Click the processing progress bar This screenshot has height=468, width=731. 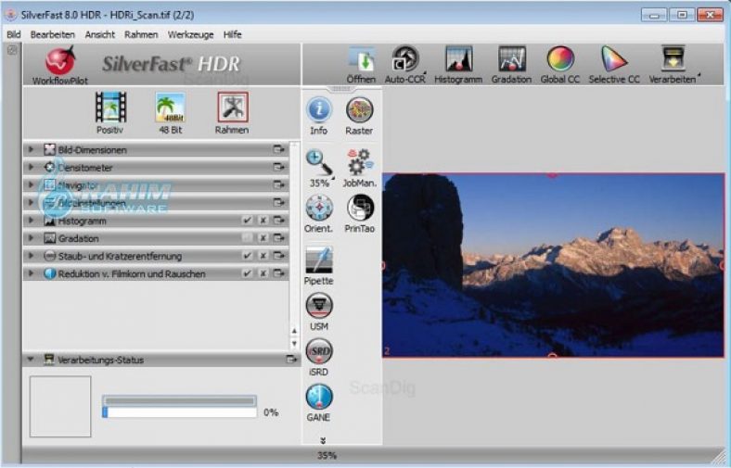point(179,411)
